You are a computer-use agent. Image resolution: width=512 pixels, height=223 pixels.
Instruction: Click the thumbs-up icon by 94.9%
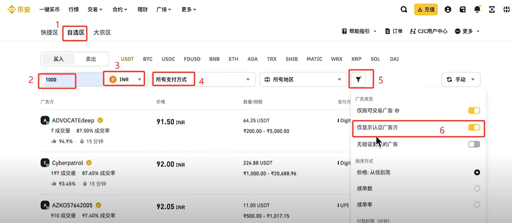click(54, 141)
